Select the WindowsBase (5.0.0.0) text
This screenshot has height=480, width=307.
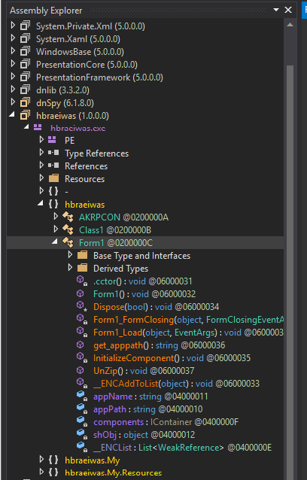click(x=80, y=52)
